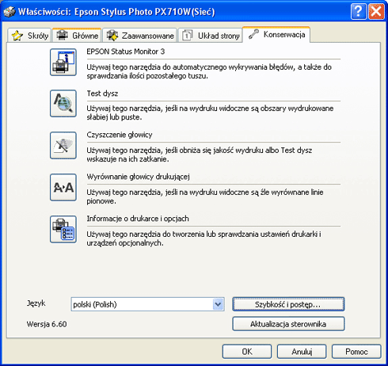Open the Zaawansowane tab

point(139,36)
